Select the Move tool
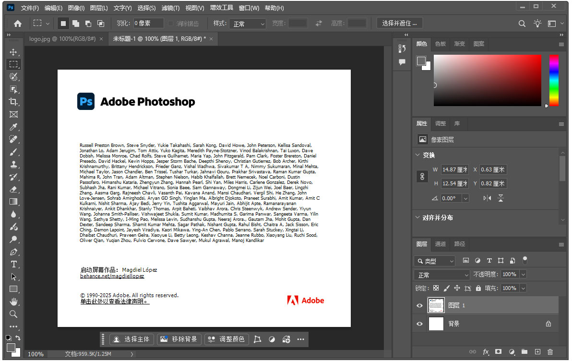The image size is (572, 362). pos(14,52)
